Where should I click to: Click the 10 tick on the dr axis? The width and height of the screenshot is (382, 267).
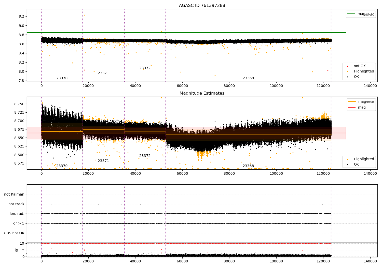click(22, 243)
